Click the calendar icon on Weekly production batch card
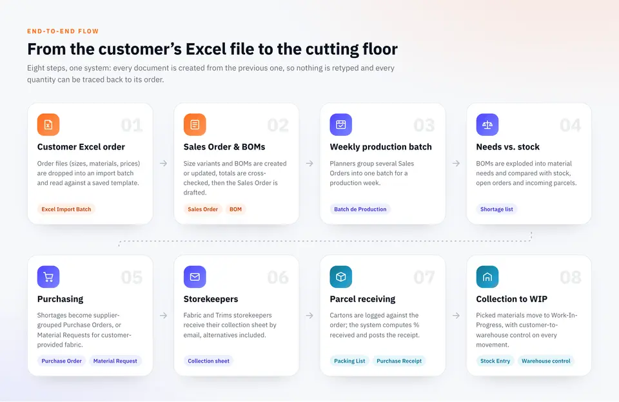Screen dimensions: 619x402 point(340,125)
